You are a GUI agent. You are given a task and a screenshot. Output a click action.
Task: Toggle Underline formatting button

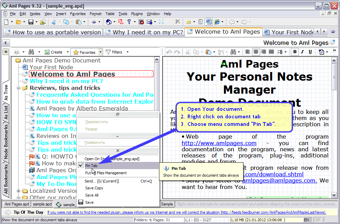pos(310,52)
